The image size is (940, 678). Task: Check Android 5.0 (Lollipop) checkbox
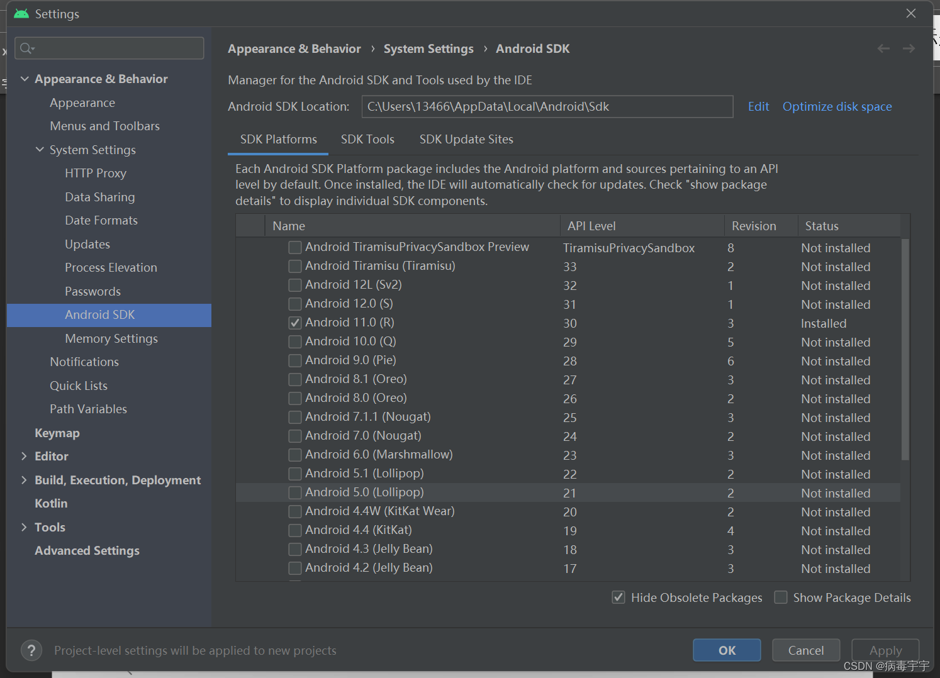tap(294, 492)
